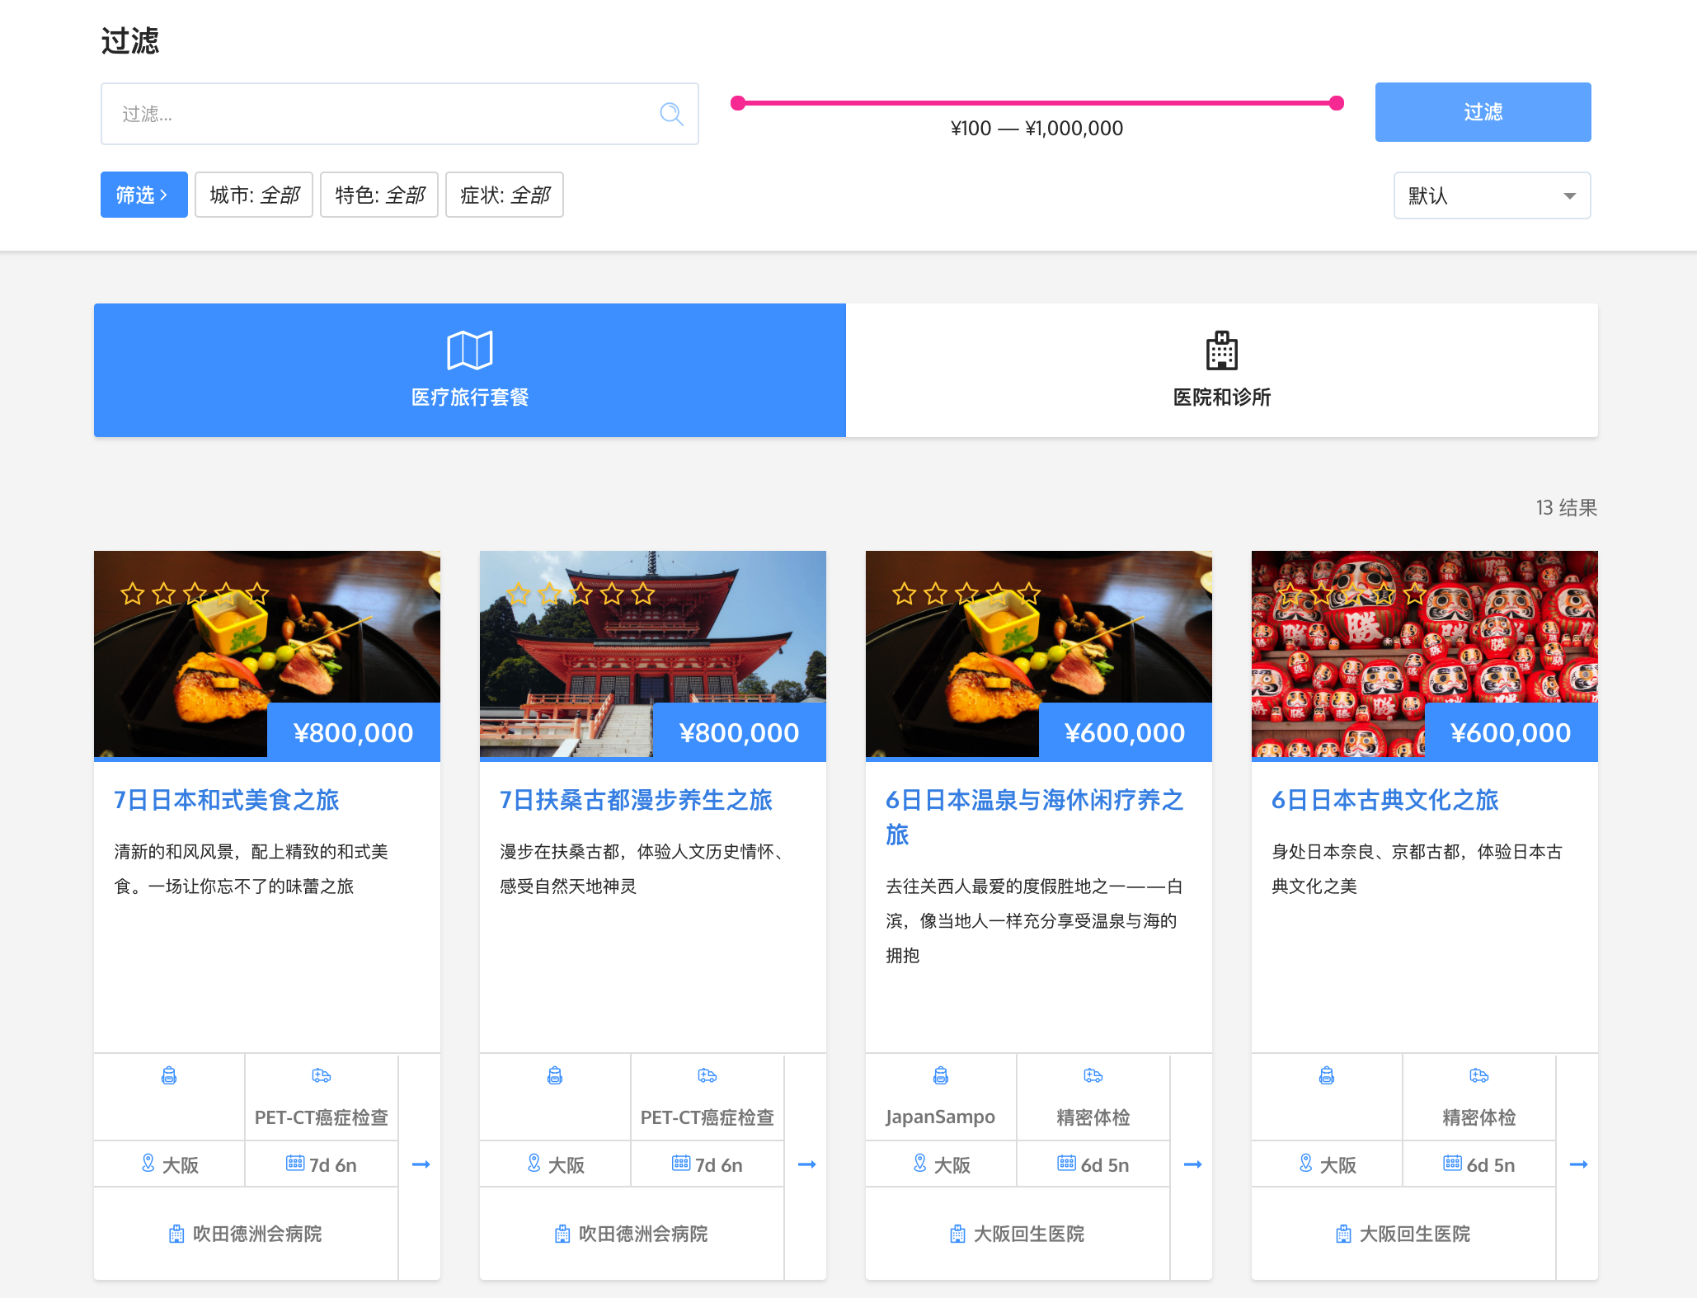Click PET-CT癌症检查 on 和式美食之旅 card
1697x1298 pixels.
pyautogui.click(x=322, y=1117)
